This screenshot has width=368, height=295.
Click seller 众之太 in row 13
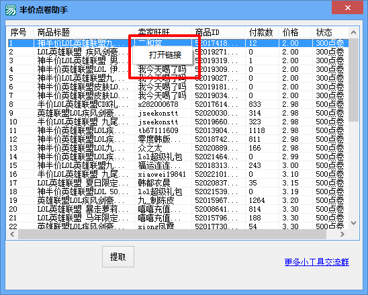tap(150, 148)
